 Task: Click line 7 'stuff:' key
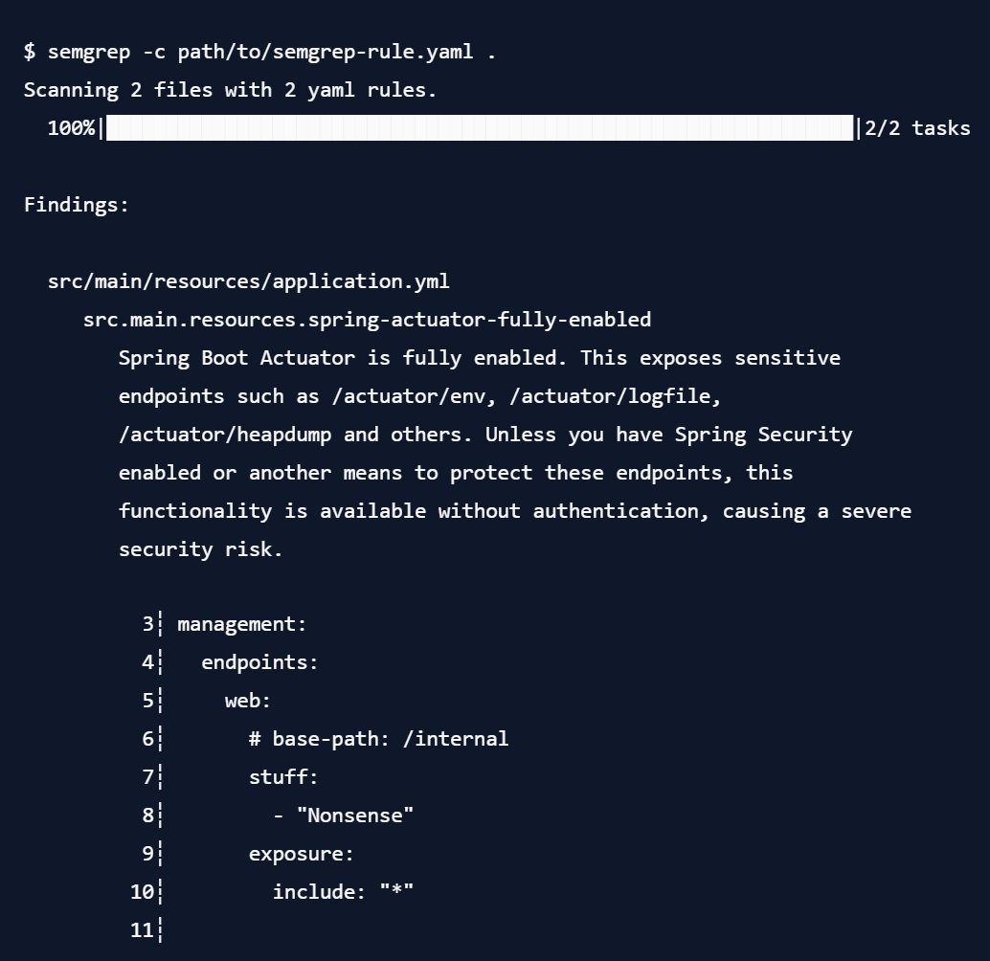tap(283, 777)
